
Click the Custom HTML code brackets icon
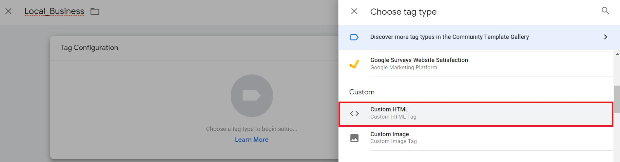[354, 114]
